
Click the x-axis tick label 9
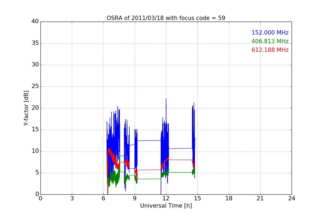click(135, 198)
